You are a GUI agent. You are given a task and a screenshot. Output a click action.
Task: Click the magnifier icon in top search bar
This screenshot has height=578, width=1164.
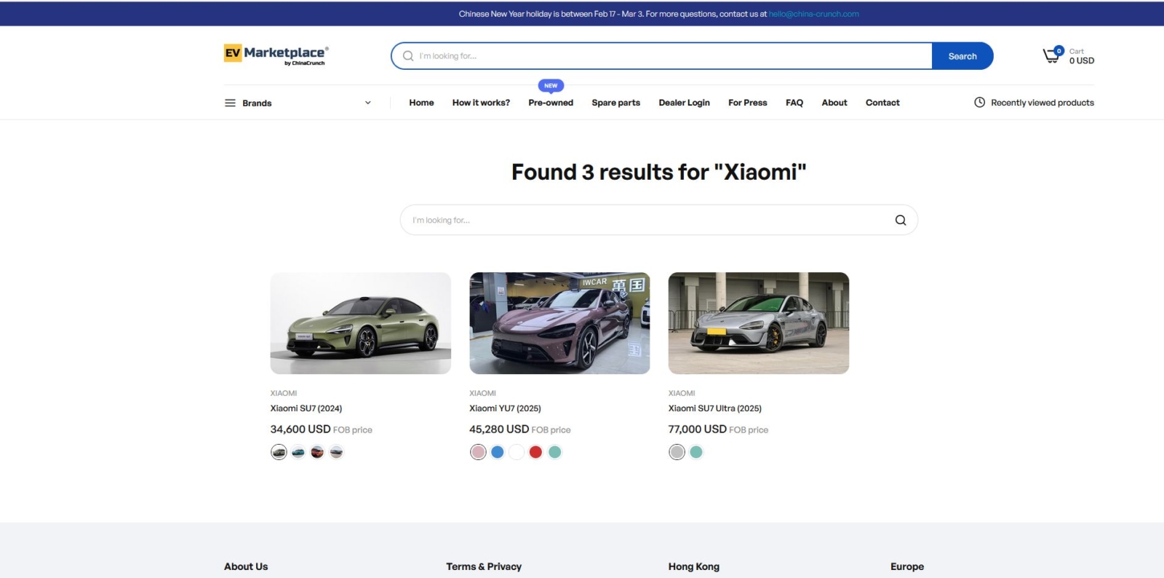pyautogui.click(x=408, y=56)
